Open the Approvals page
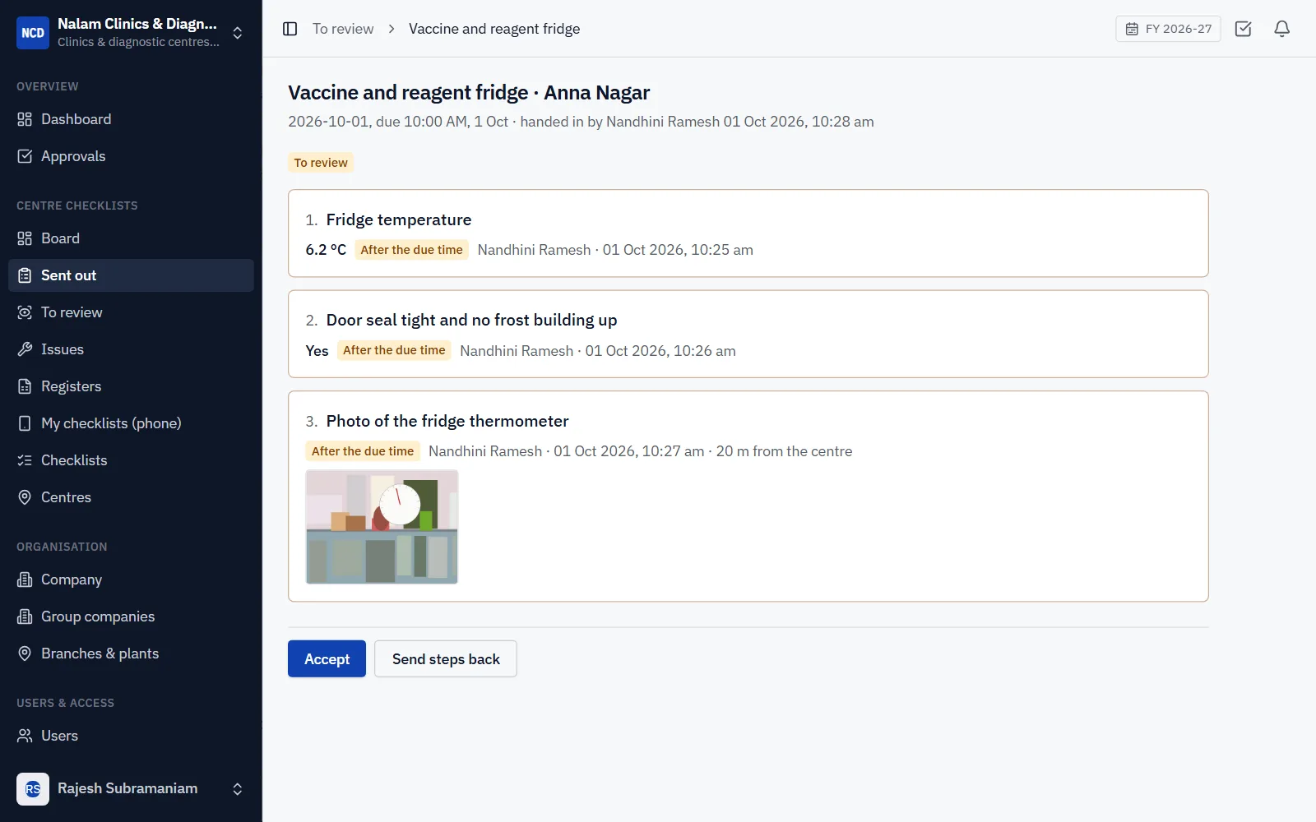 click(x=131, y=156)
